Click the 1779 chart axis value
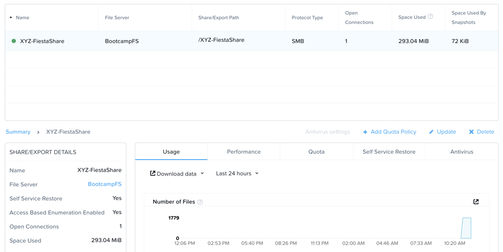 pos(174,218)
